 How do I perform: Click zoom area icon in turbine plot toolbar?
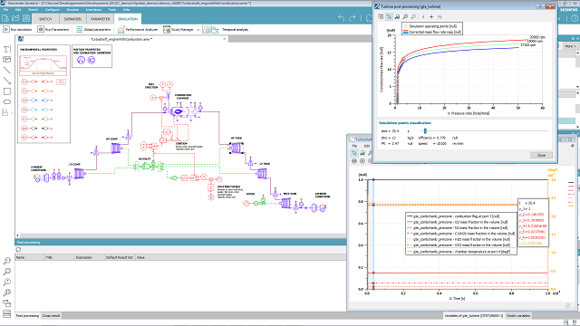pos(397,16)
